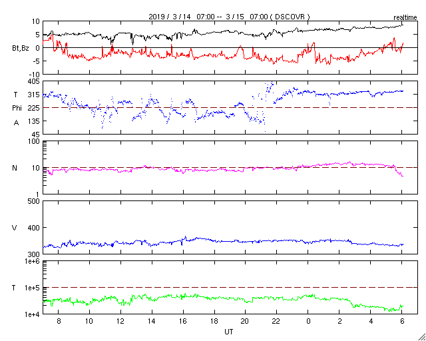This screenshot has width=426, height=341.
Task: Click the '315' tick label on Phi panel
Action: [34, 95]
